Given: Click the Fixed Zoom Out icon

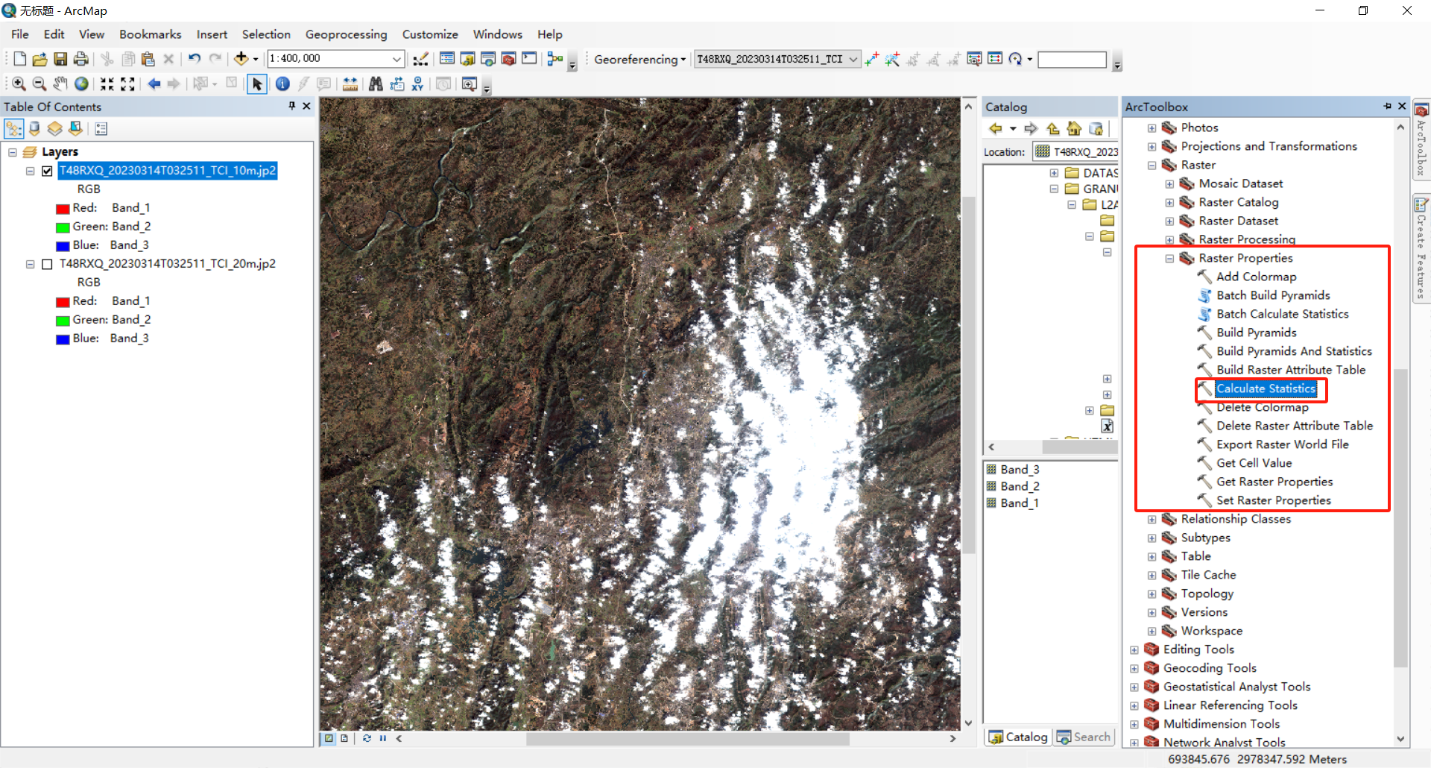Looking at the screenshot, I should tap(127, 84).
